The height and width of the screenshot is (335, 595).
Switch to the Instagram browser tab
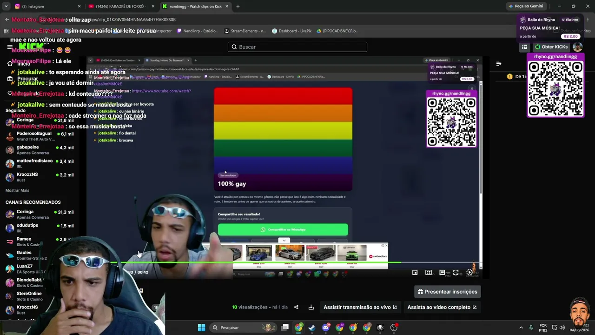46,7
